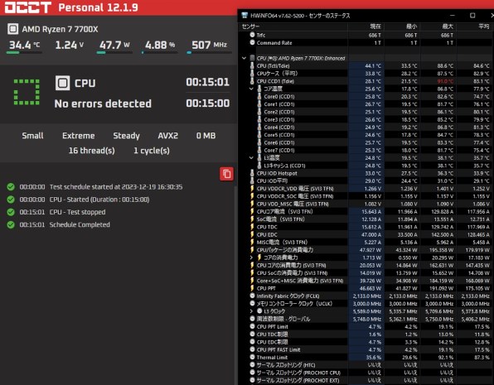
Task: Click the lightning icon of CPU TDC row
Action: click(x=252, y=227)
